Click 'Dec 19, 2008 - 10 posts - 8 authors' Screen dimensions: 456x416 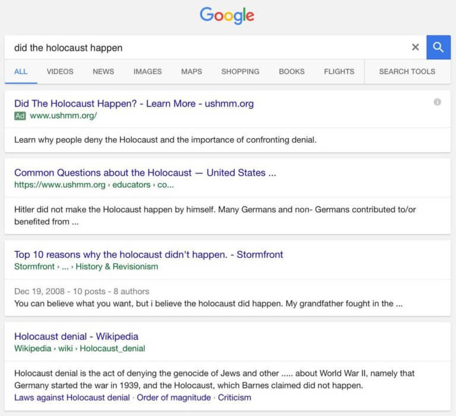click(x=82, y=291)
